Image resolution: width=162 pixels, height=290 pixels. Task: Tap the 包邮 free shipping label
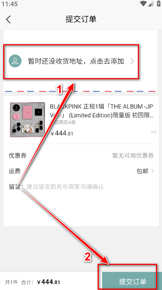143,171
